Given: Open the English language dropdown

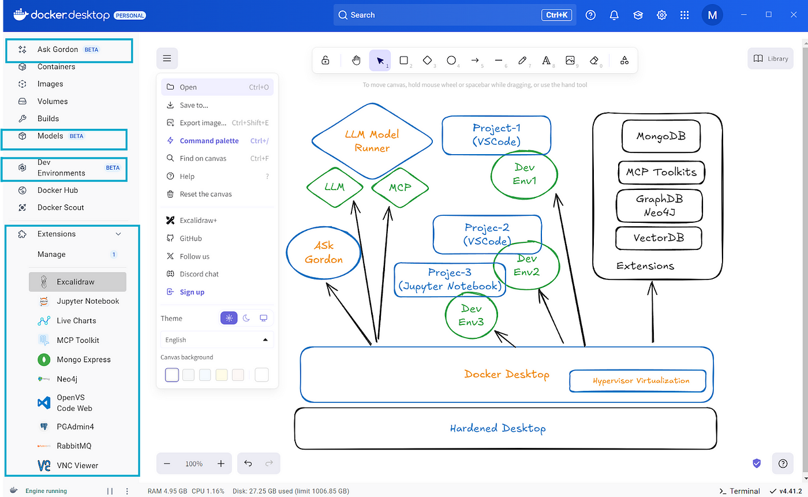Looking at the screenshot, I should [x=217, y=340].
